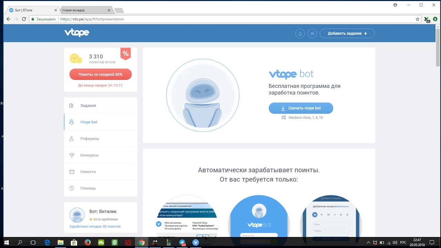Image resolution: width=441 pixels, height=248 pixels.
Task: Reload the page with refresh icon
Action: [x=24, y=19]
